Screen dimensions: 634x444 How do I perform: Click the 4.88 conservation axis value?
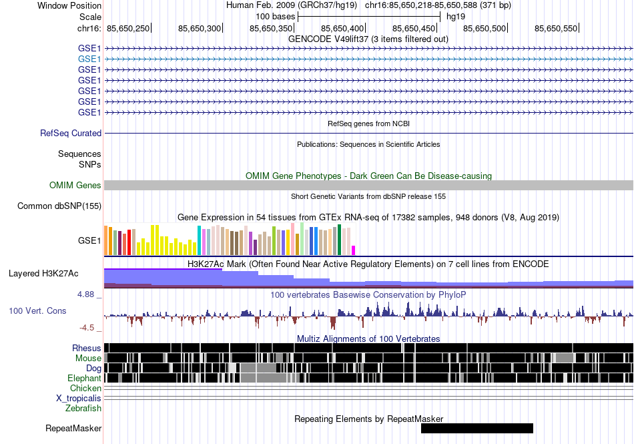[85, 294]
